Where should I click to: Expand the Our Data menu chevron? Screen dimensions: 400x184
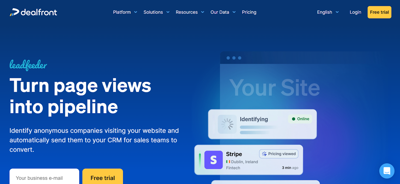[x=234, y=12]
